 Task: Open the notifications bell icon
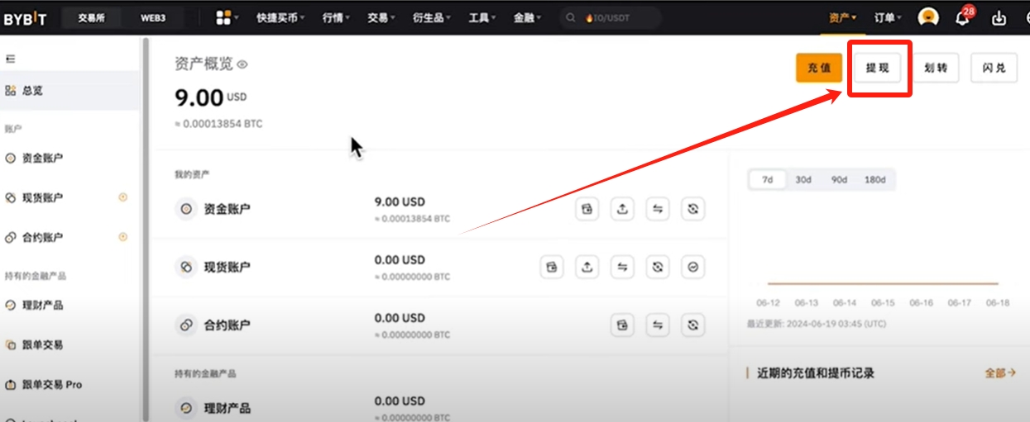962,17
